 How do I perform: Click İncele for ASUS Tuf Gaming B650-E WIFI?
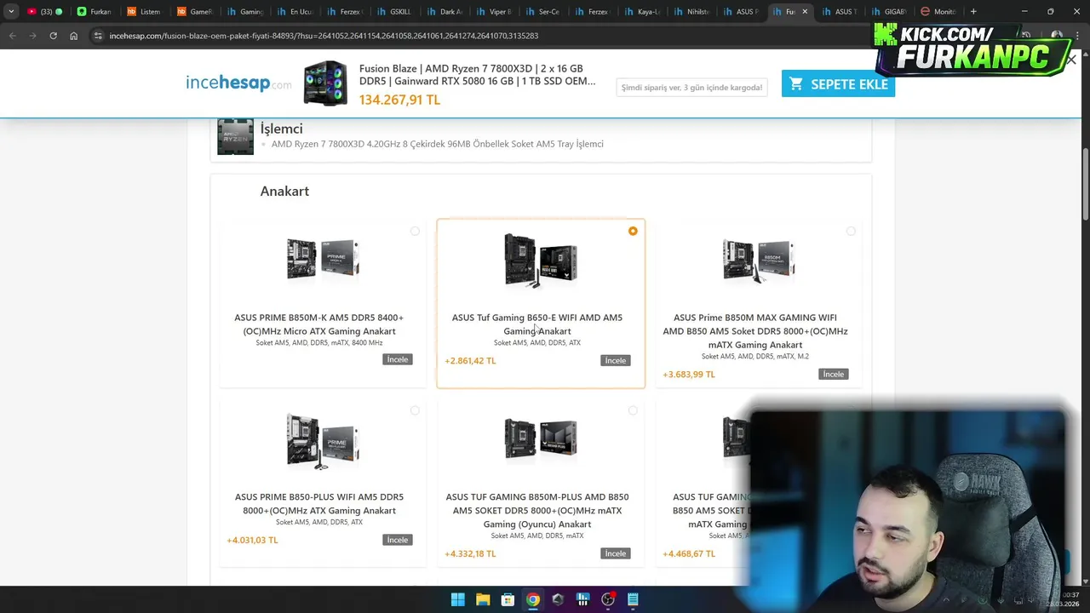[x=616, y=360]
